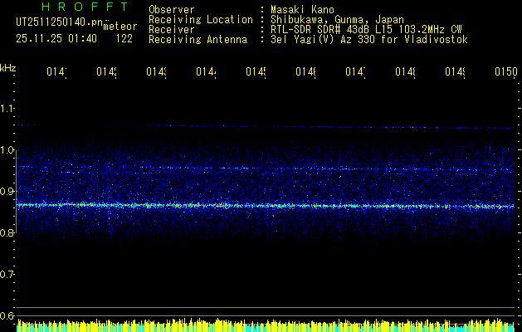Click the bright carrier line near 0.87 kHz
Screen dimensions: 522x332
click(266, 206)
